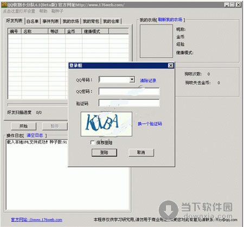The height and width of the screenshot is (227, 244).
Task: Click the 健康模式 column header
Action: 95,31
